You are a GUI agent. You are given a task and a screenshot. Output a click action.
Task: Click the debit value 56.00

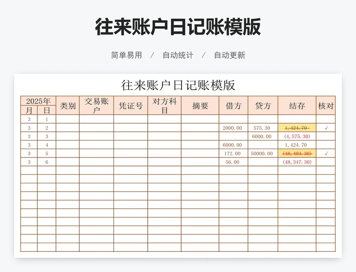point(232,162)
